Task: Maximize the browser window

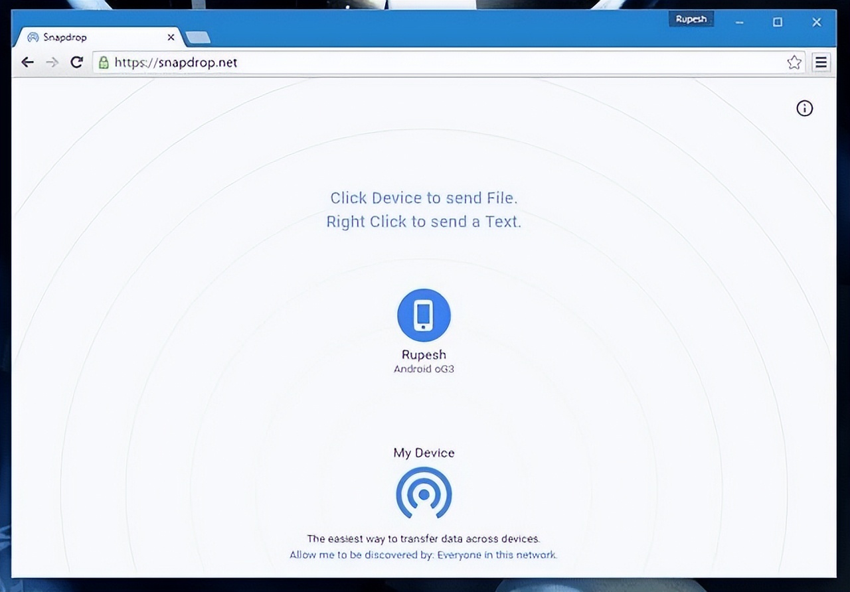Action: pos(778,22)
